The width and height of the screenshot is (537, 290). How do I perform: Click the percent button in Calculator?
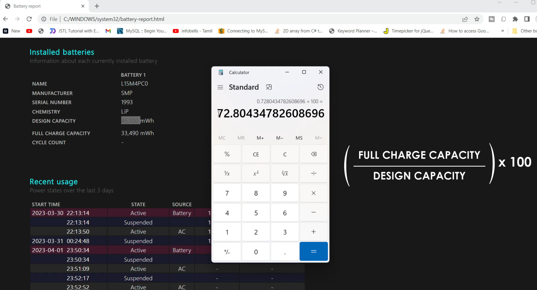(x=227, y=154)
